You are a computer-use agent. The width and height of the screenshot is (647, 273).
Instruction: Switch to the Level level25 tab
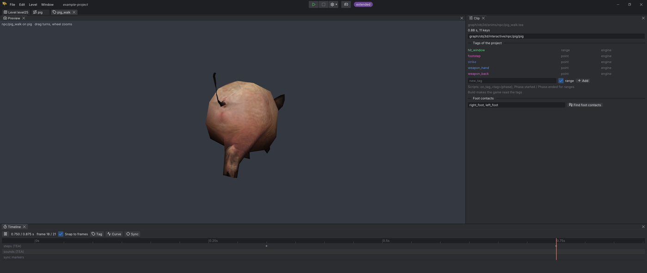16,12
